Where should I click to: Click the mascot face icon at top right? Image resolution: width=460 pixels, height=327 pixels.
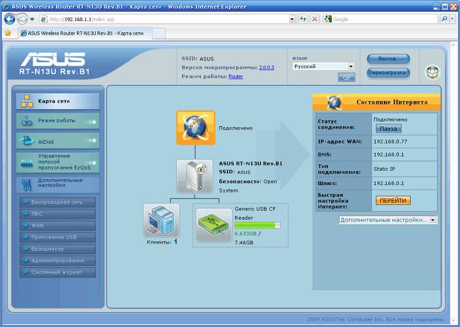(432, 72)
